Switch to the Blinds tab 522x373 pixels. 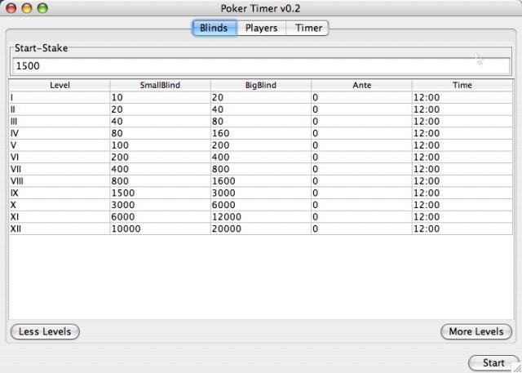pos(215,28)
